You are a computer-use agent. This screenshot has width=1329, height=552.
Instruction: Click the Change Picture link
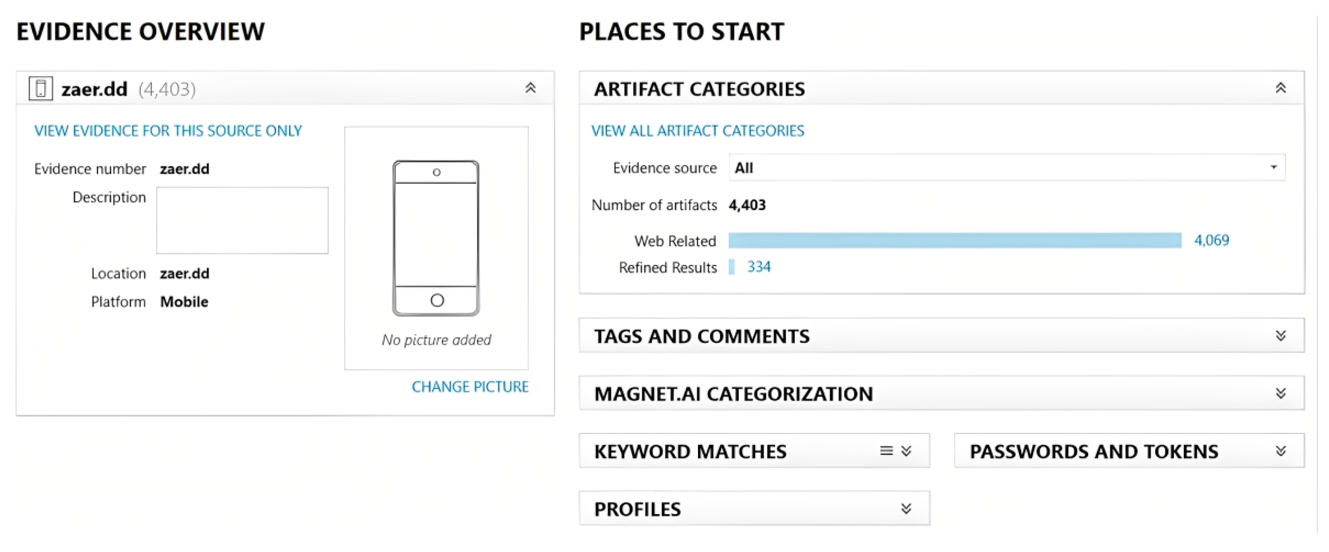[470, 387]
